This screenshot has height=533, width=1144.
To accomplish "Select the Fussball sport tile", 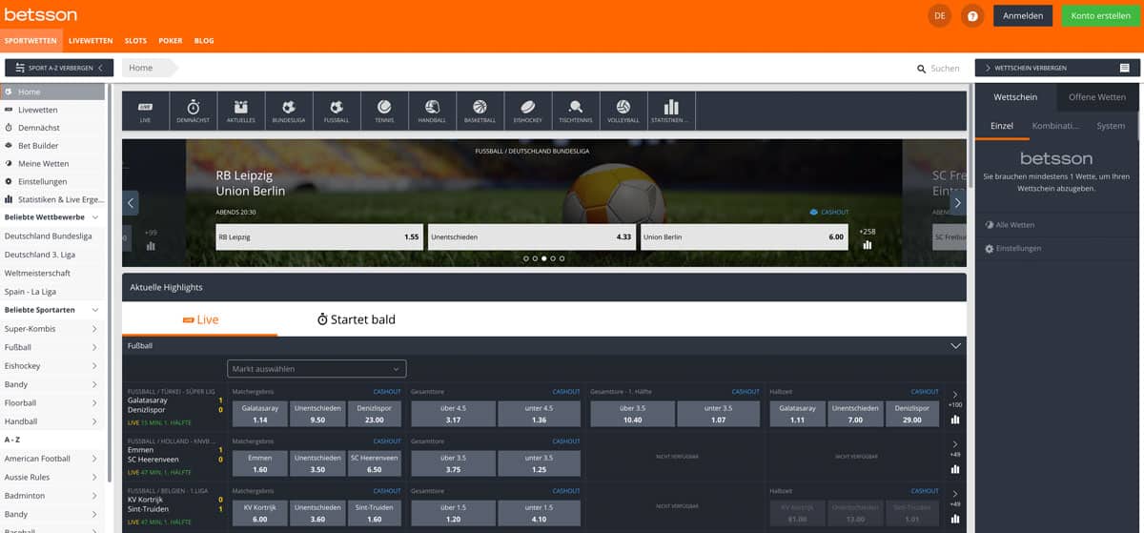I will pos(337,111).
